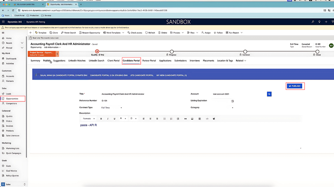Click the blue PUBLISH button

[294, 86]
